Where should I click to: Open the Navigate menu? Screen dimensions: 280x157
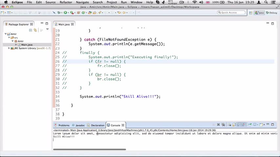[82, 2]
